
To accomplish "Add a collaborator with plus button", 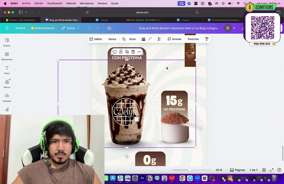I will 234,28.
